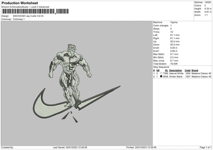Image resolution: width=213 pixels, height=150 pixels.
Task: Select the 'Natural White' description cell
Action: pyautogui.click(x=176, y=73)
